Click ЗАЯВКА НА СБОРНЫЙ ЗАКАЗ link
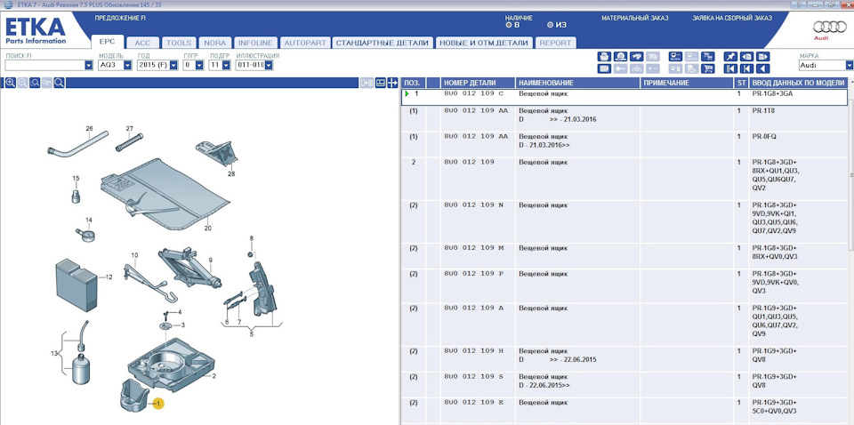The width and height of the screenshot is (854, 425). click(x=732, y=18)
